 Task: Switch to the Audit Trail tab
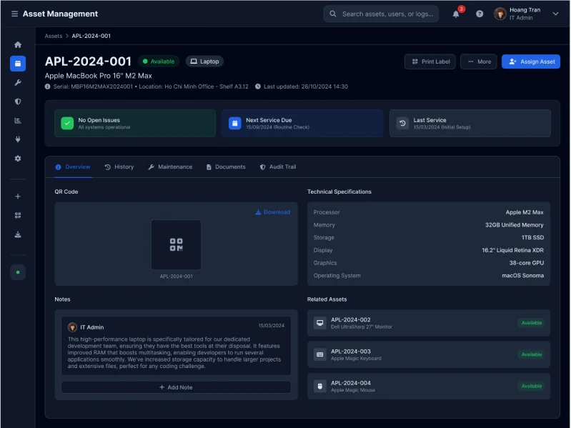pos(278,167)
